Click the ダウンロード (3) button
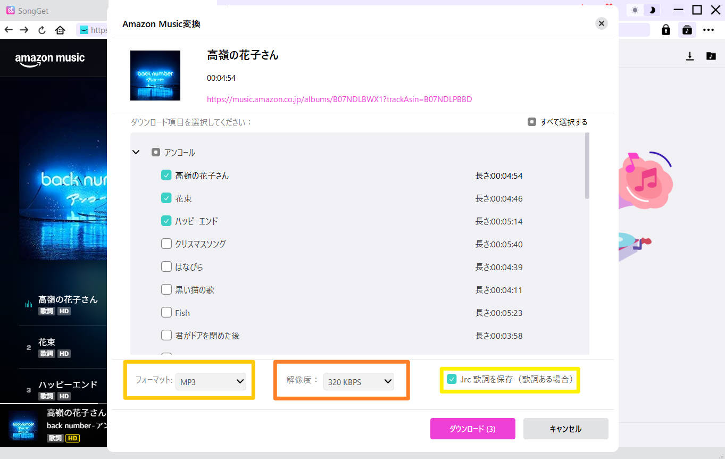Image resolution: width=725 pixels, height=459 pixels. click(x=472, y=428)
